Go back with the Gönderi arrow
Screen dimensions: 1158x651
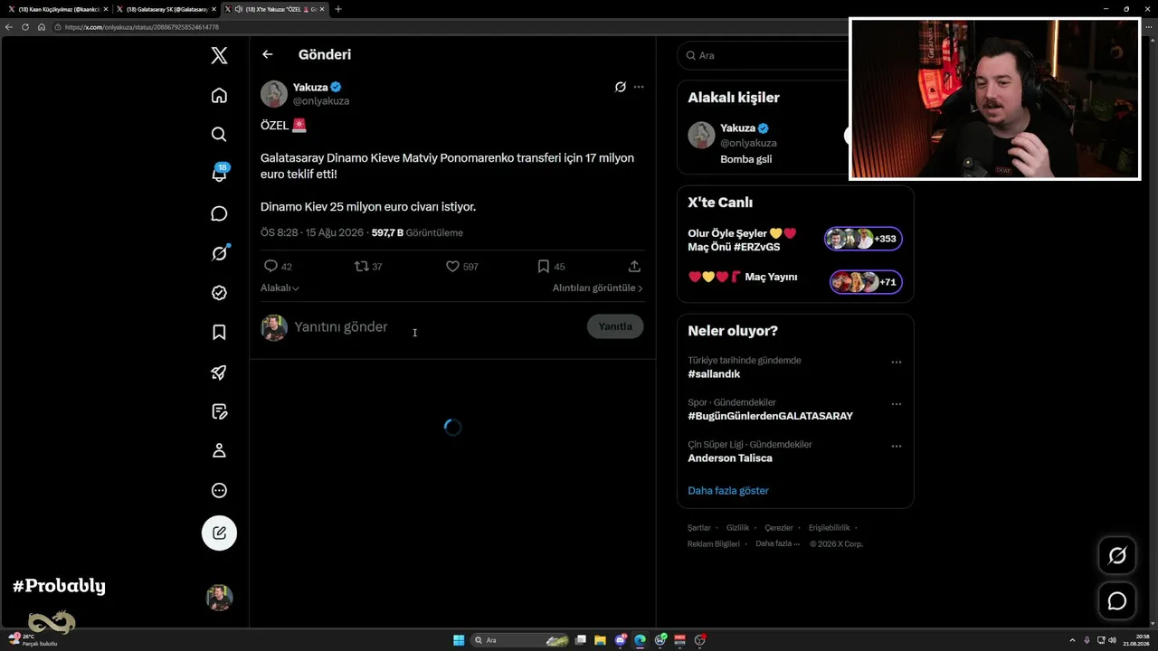tap(268, 54)
